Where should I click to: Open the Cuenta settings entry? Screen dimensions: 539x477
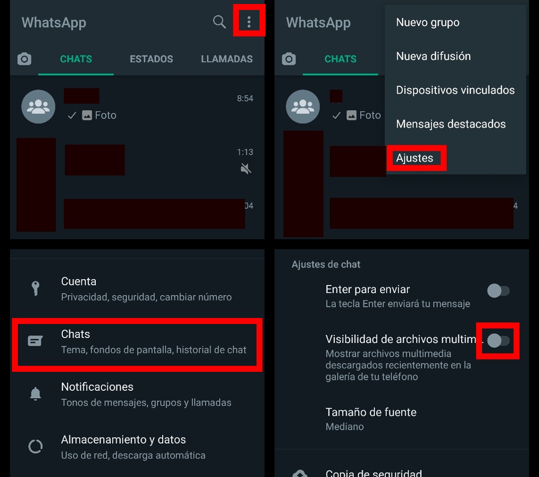point(137,289)
